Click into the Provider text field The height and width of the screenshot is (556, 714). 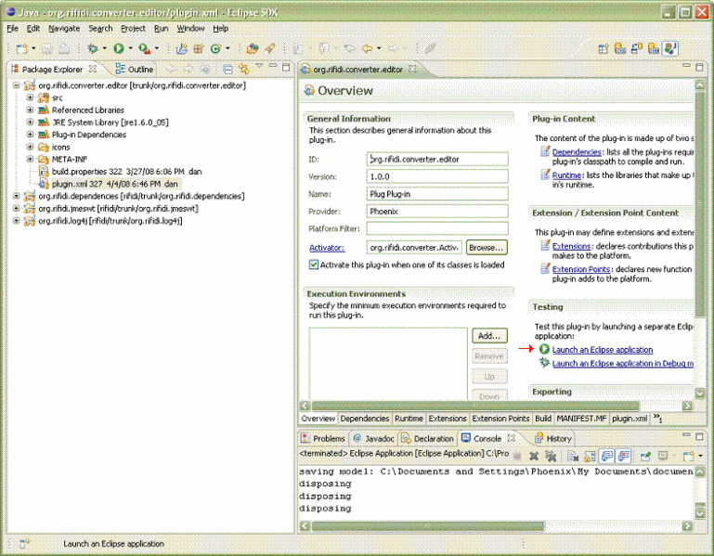(x=436, y=212)
